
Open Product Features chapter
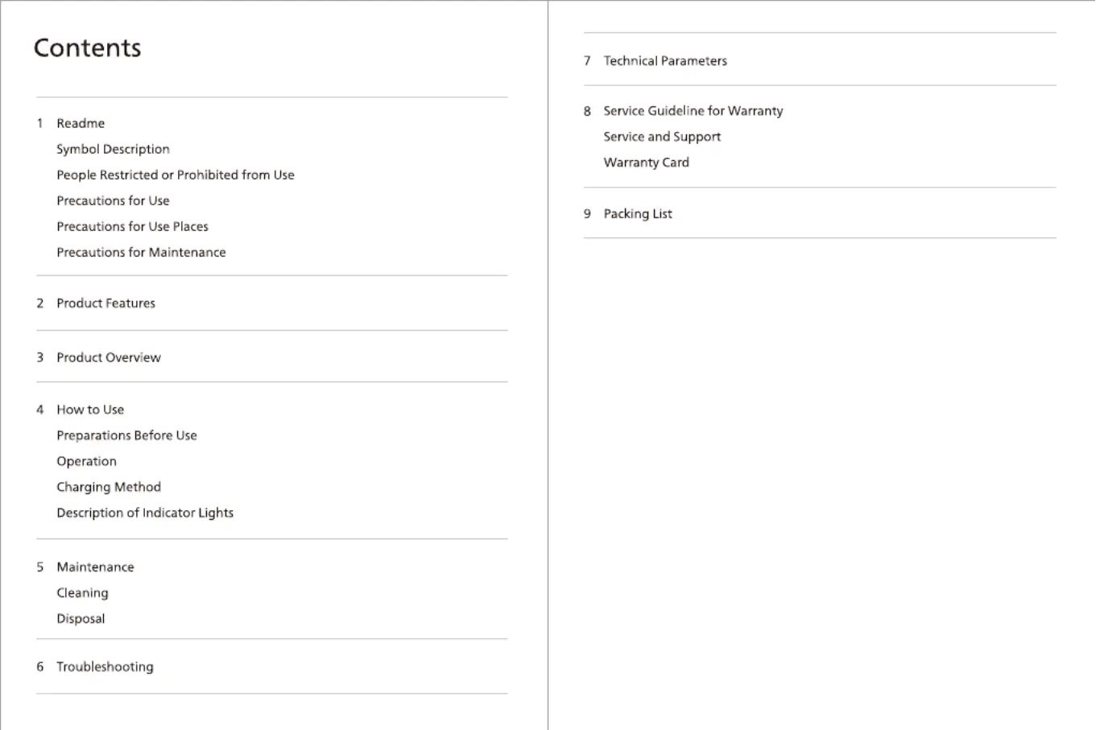click(x=105, y=303)
